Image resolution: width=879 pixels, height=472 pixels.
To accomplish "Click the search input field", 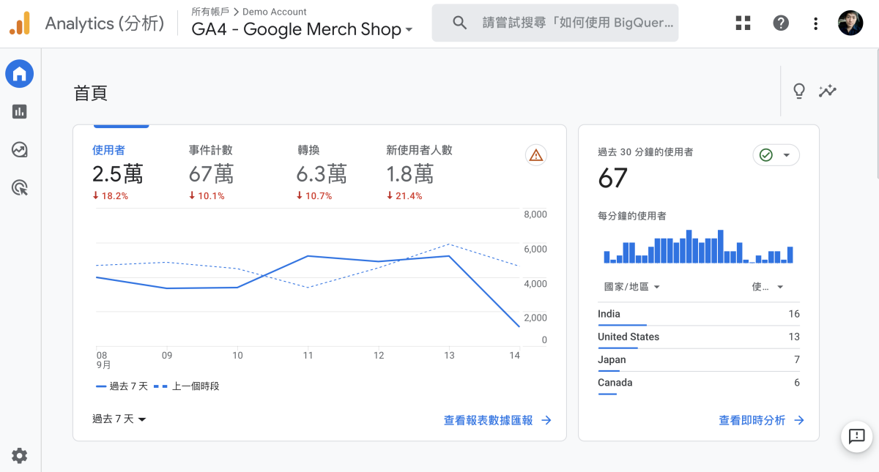I will pyautogui.click(x=555, y=23).
